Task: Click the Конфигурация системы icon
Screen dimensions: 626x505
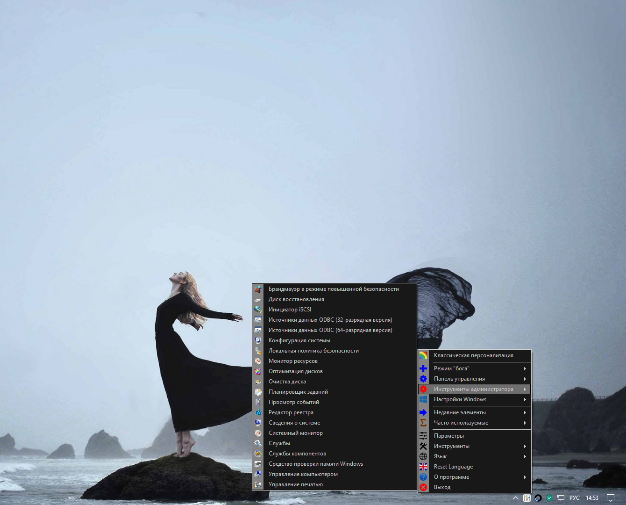Action: [x=258, y=340]
